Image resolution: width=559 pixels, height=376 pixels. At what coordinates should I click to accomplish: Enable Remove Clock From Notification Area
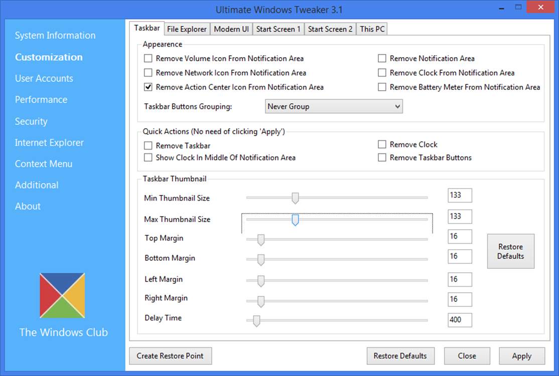(382, 73)
